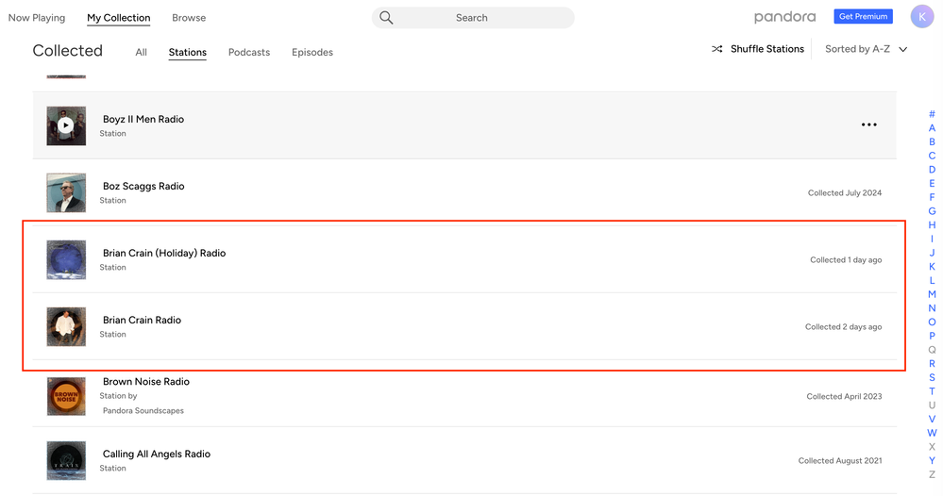Jump to letter D in index

click(x=932, y=170)
